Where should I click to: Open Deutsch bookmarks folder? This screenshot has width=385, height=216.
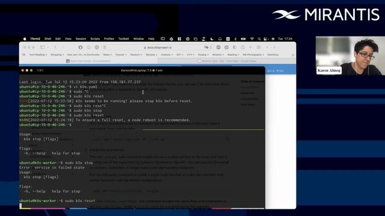136,55
